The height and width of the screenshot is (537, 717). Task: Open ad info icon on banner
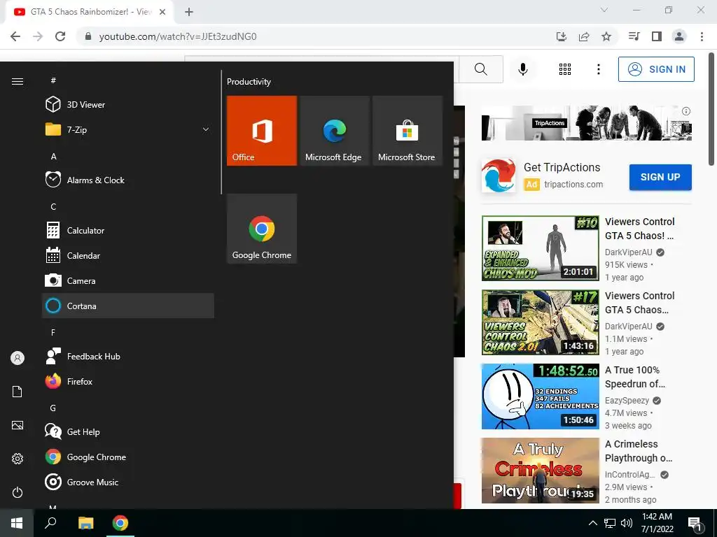coord(686,111)
